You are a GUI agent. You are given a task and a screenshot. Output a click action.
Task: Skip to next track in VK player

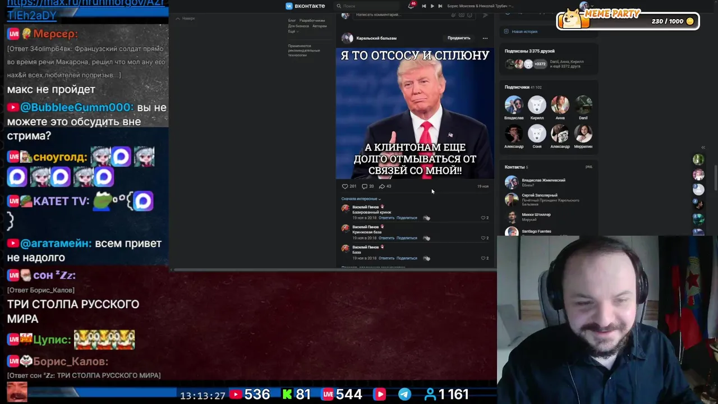[x=440, y=6]
